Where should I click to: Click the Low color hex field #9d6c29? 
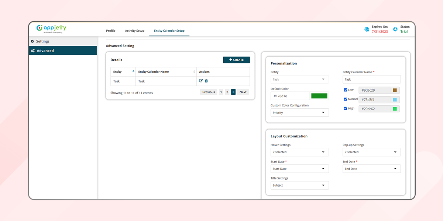pos(375,90)
